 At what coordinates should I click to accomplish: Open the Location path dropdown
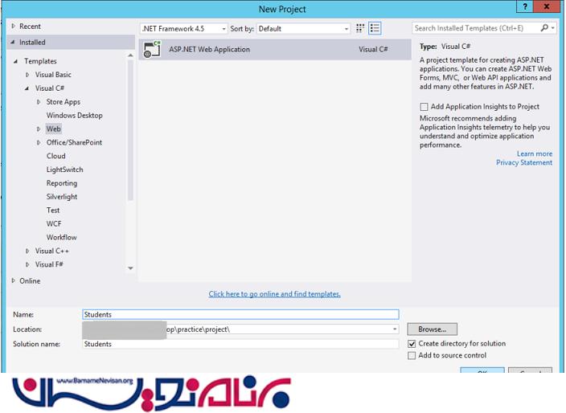point(395,329)
